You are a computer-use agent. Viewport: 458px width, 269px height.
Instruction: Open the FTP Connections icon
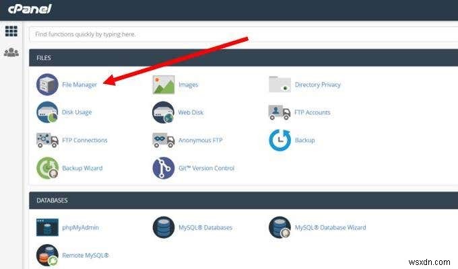point(47,141)
